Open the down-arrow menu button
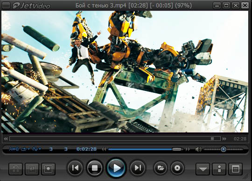Viewport: 252px width, 181px height. (203, 169)
